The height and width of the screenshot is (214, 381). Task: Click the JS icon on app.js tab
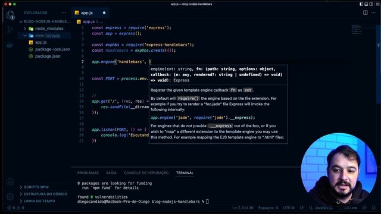tap(77, 12)
